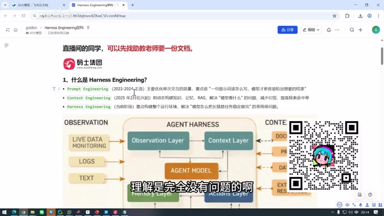The height and width of the screenshot is (216, 384).
Task: Open the comments icon at bottom right
Action: [x=359, y=194]
